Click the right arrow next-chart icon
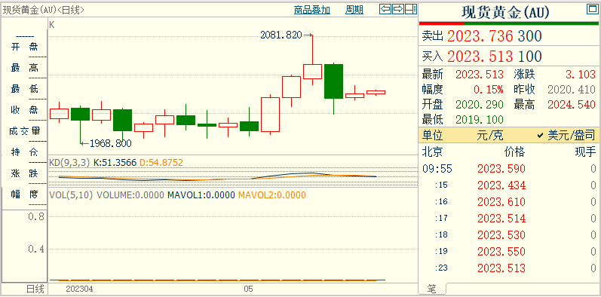The height and width of the screenshot is (297, 601). click(398, 9)
